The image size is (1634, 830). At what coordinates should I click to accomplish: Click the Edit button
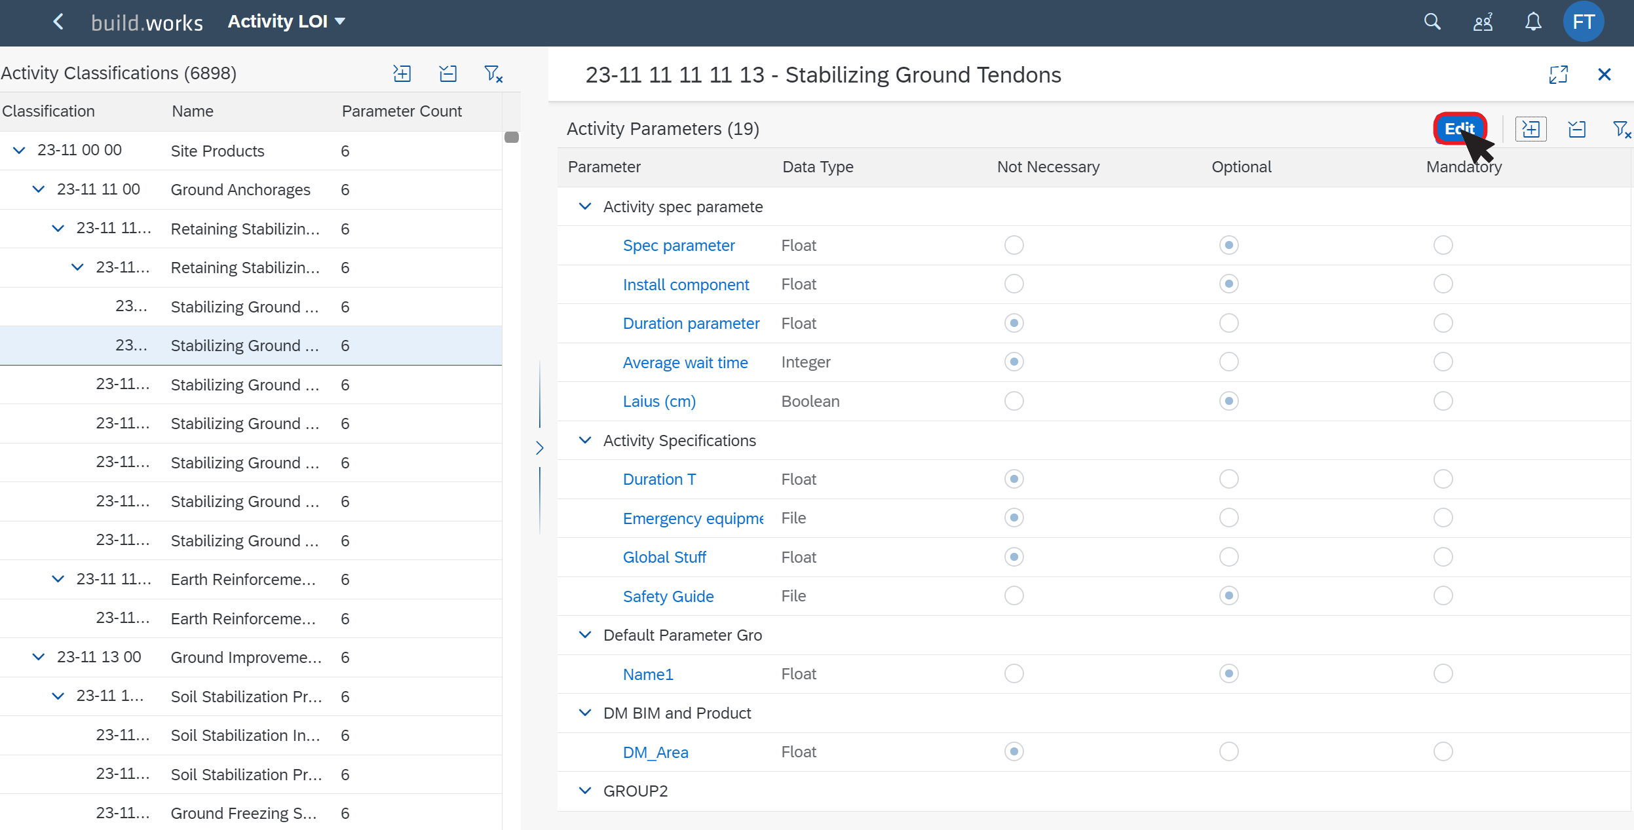pos(1460,128)
